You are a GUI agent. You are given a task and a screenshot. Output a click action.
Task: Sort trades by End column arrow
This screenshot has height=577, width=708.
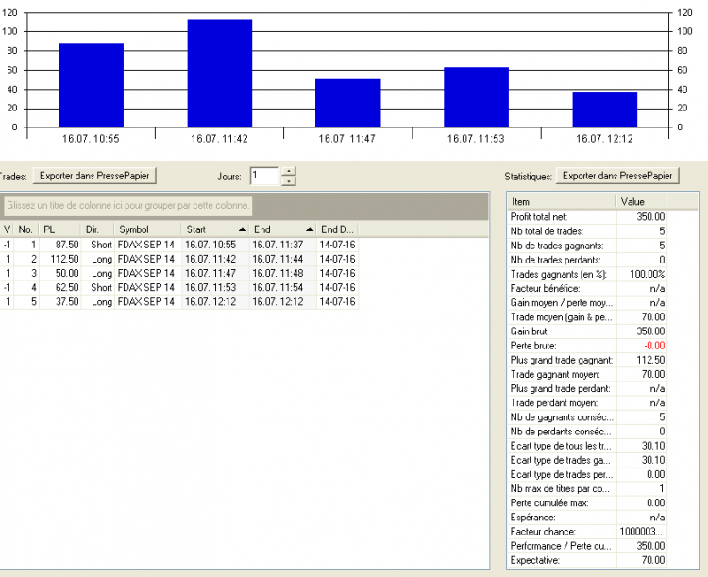(310, 229)
